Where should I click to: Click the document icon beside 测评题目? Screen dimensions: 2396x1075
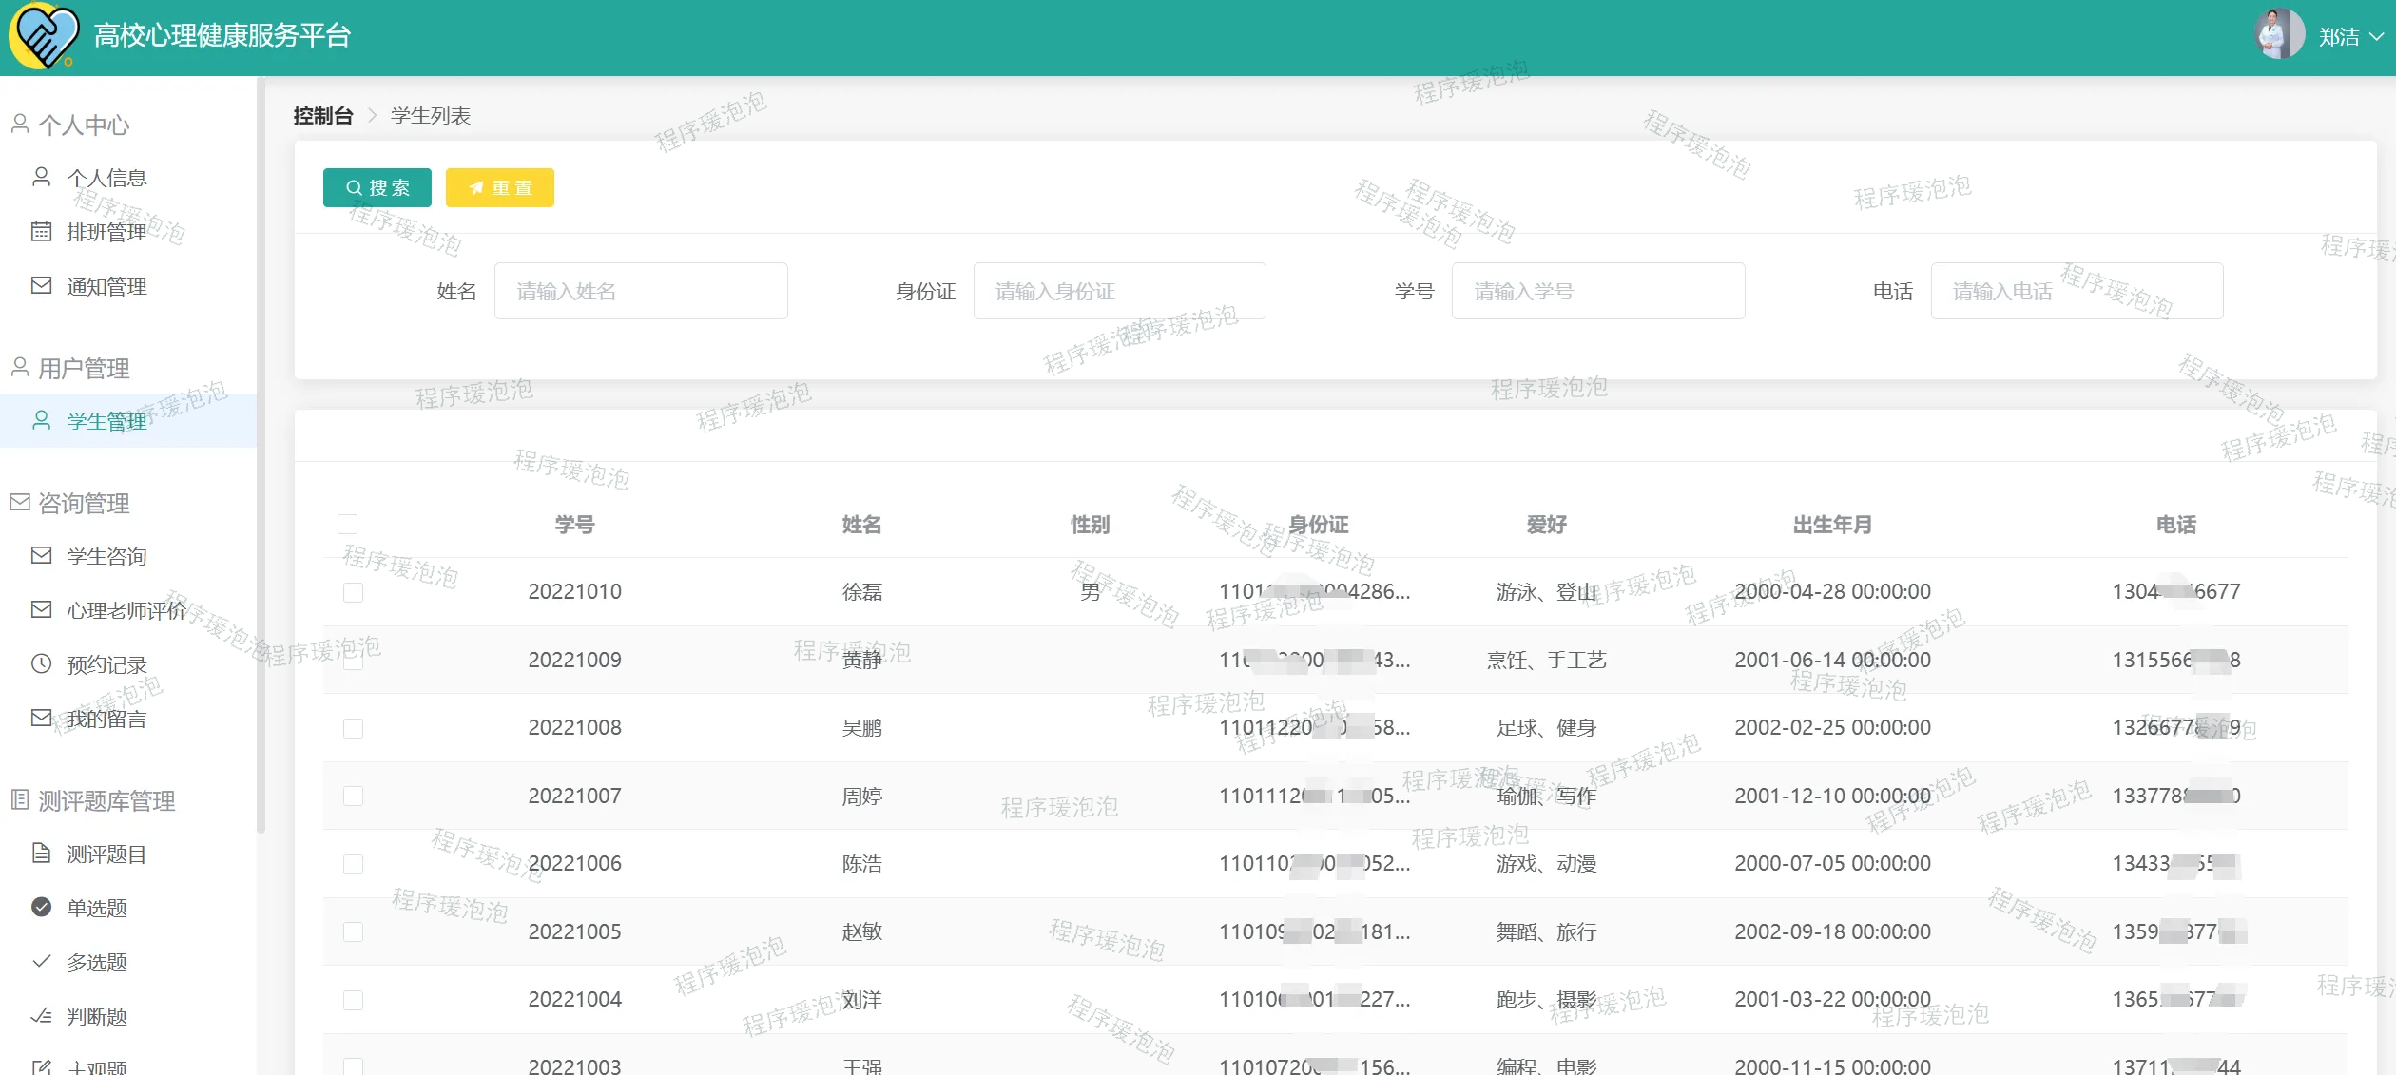[x=41, y=854]
